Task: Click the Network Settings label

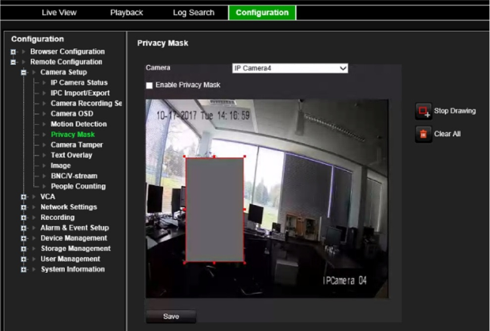Action: pos(69,207)
